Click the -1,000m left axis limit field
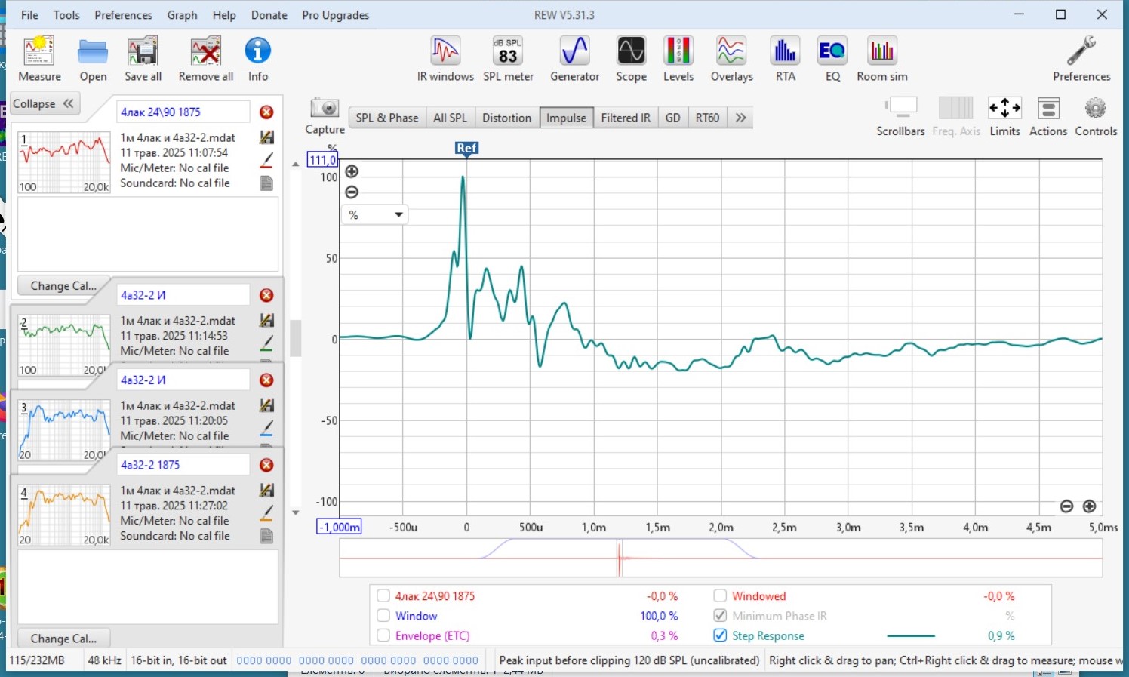 (x=339, y=527)
